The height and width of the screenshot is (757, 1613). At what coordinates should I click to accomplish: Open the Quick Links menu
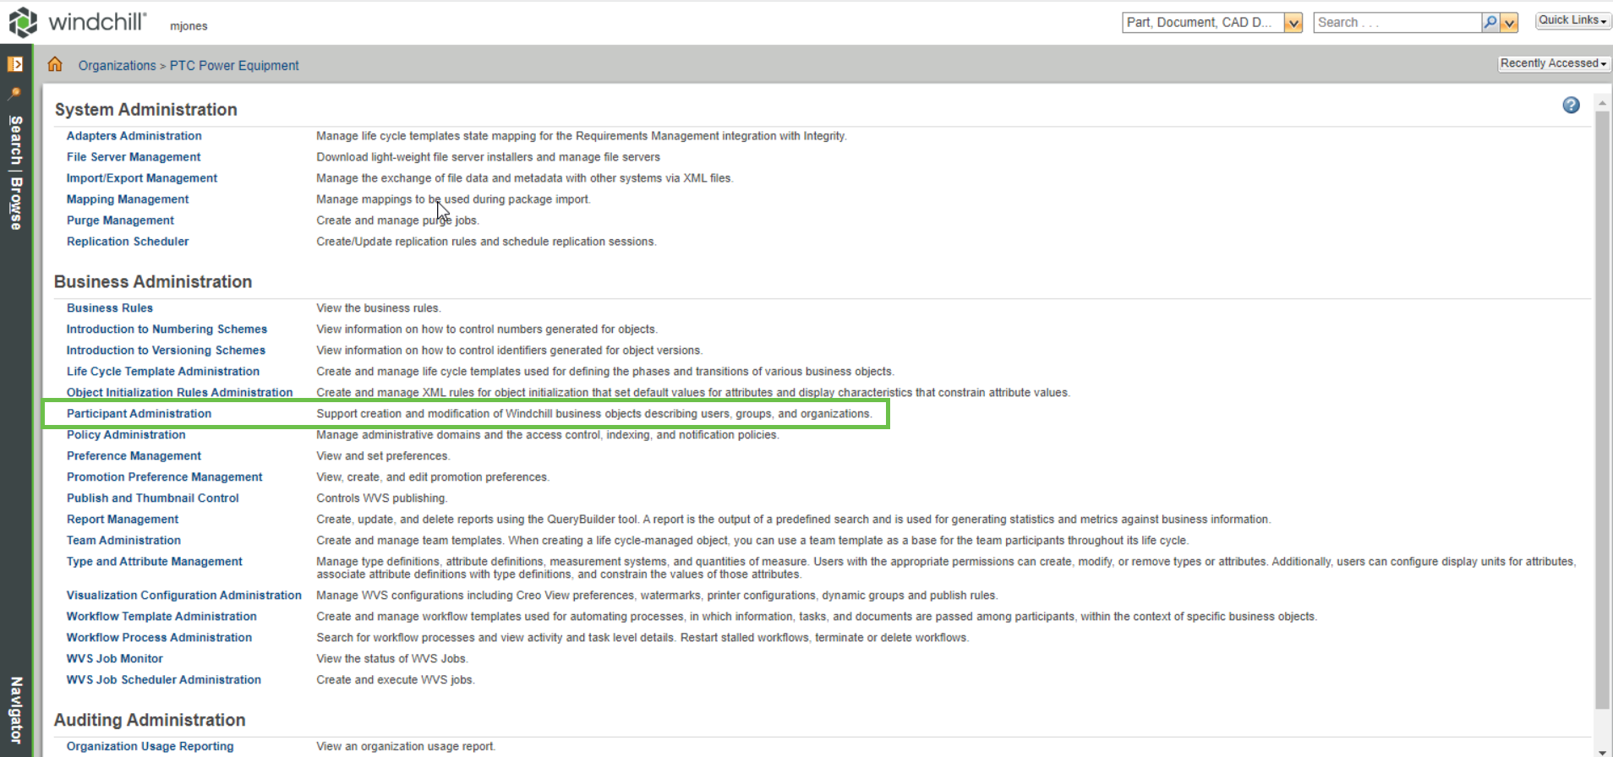pos(1572,20)
